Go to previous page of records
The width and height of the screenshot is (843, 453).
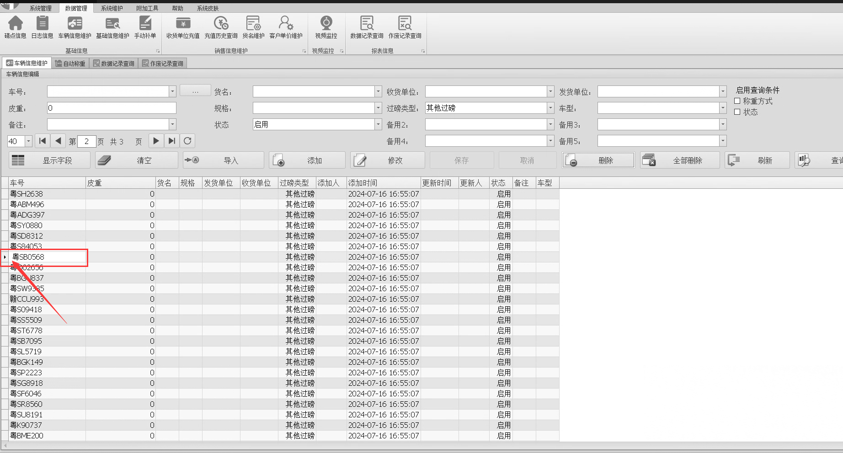pyautogui.click(x=58, y=141)
